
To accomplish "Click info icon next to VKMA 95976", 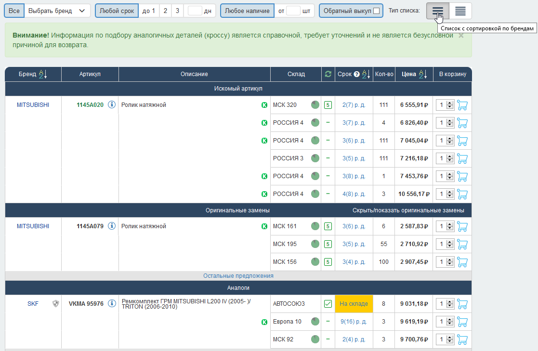I will pos(112,304).
